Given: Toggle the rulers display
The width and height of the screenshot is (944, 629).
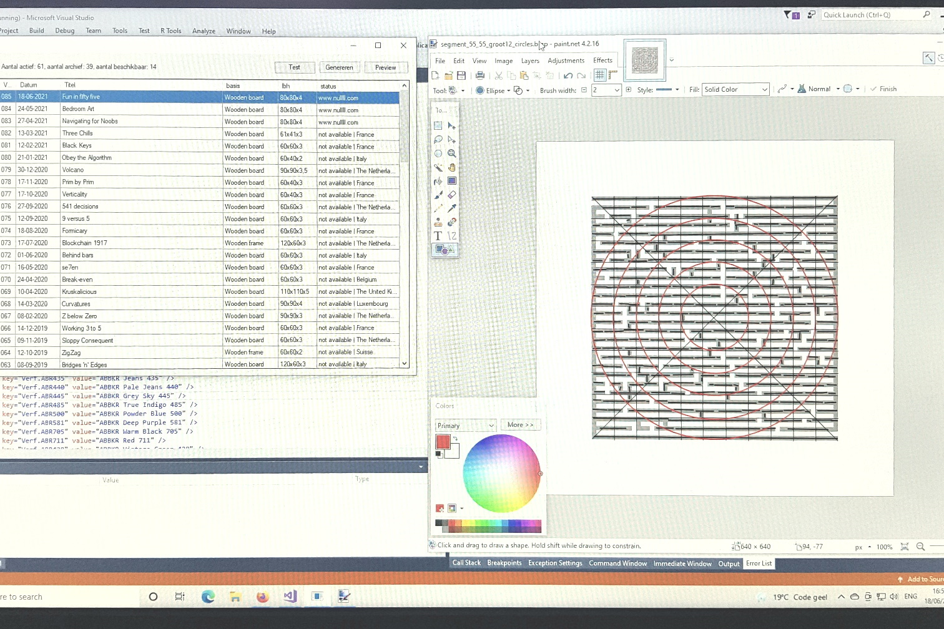Looking at the screenshot, I should (x=613, y=75).
